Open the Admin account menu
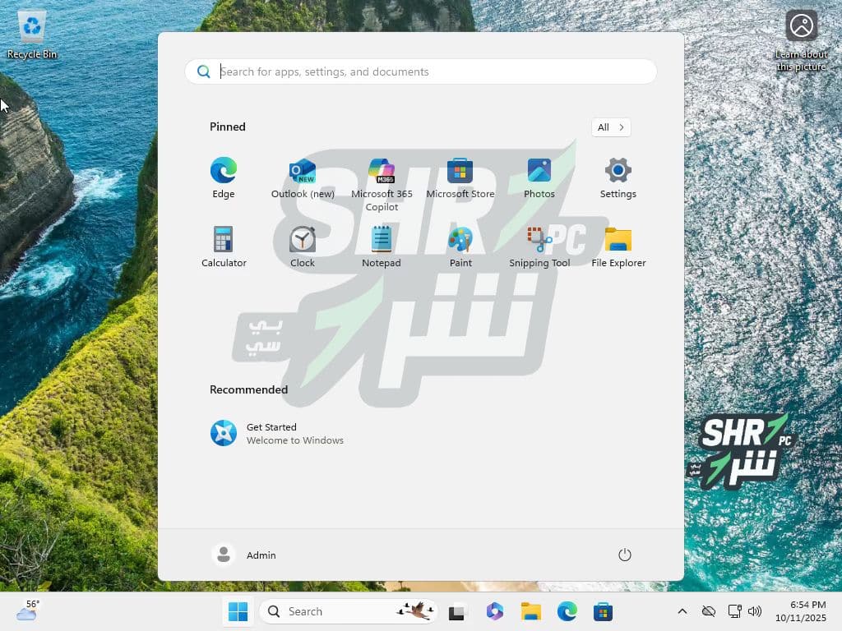Screen dimensions: 842x631 pyautogui.click(x=244, y=555)
